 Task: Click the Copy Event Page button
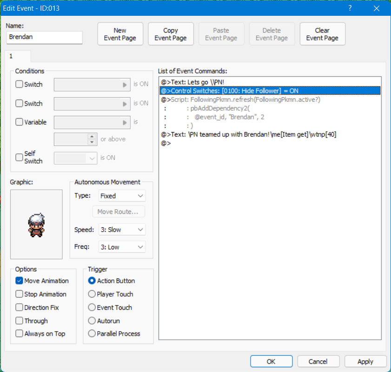coord(171,34)
